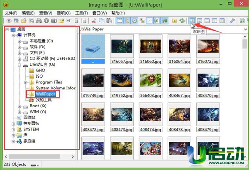Select 回收站 in the folder tree
249x170 pixels.
[29, 118]
